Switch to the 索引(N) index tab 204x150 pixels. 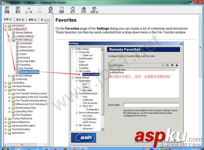pyautogui.click(x=20, y=20)
